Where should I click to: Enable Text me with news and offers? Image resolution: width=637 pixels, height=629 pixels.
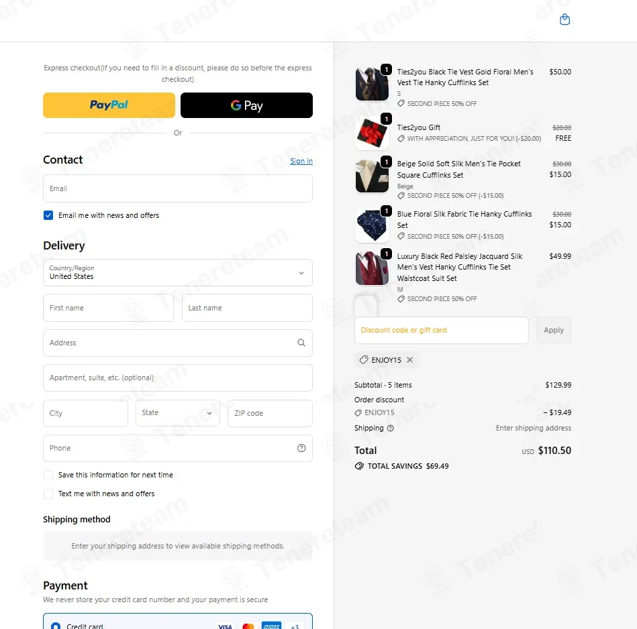48,494
